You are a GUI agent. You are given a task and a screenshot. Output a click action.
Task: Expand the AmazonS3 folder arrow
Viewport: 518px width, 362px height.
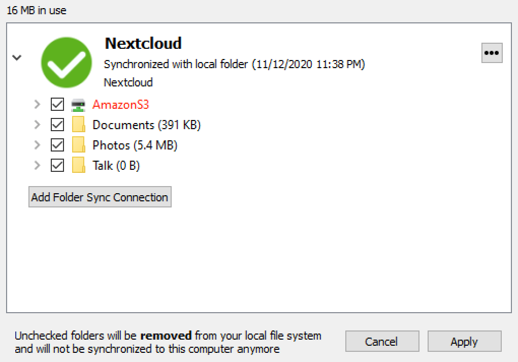(x=38, y=104)
